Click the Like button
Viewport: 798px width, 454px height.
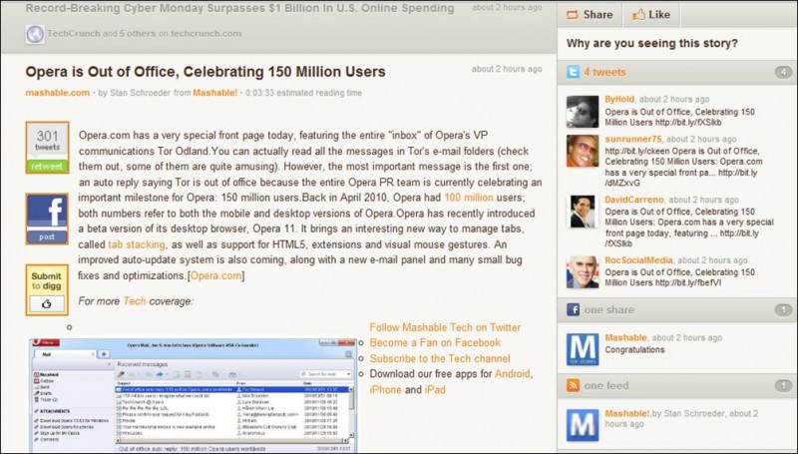pyautogui.click(x=651, y=15)
